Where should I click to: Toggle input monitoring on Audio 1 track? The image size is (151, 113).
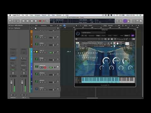(x=47, y=90)
